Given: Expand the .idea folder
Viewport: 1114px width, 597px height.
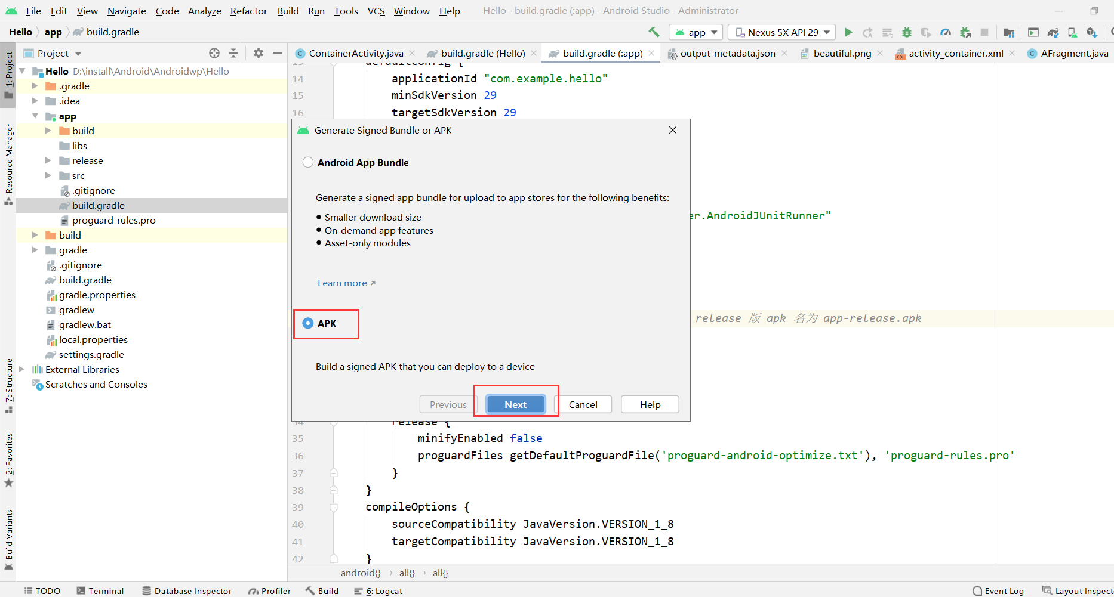Looking at the screenshot, I should (35, 101).
